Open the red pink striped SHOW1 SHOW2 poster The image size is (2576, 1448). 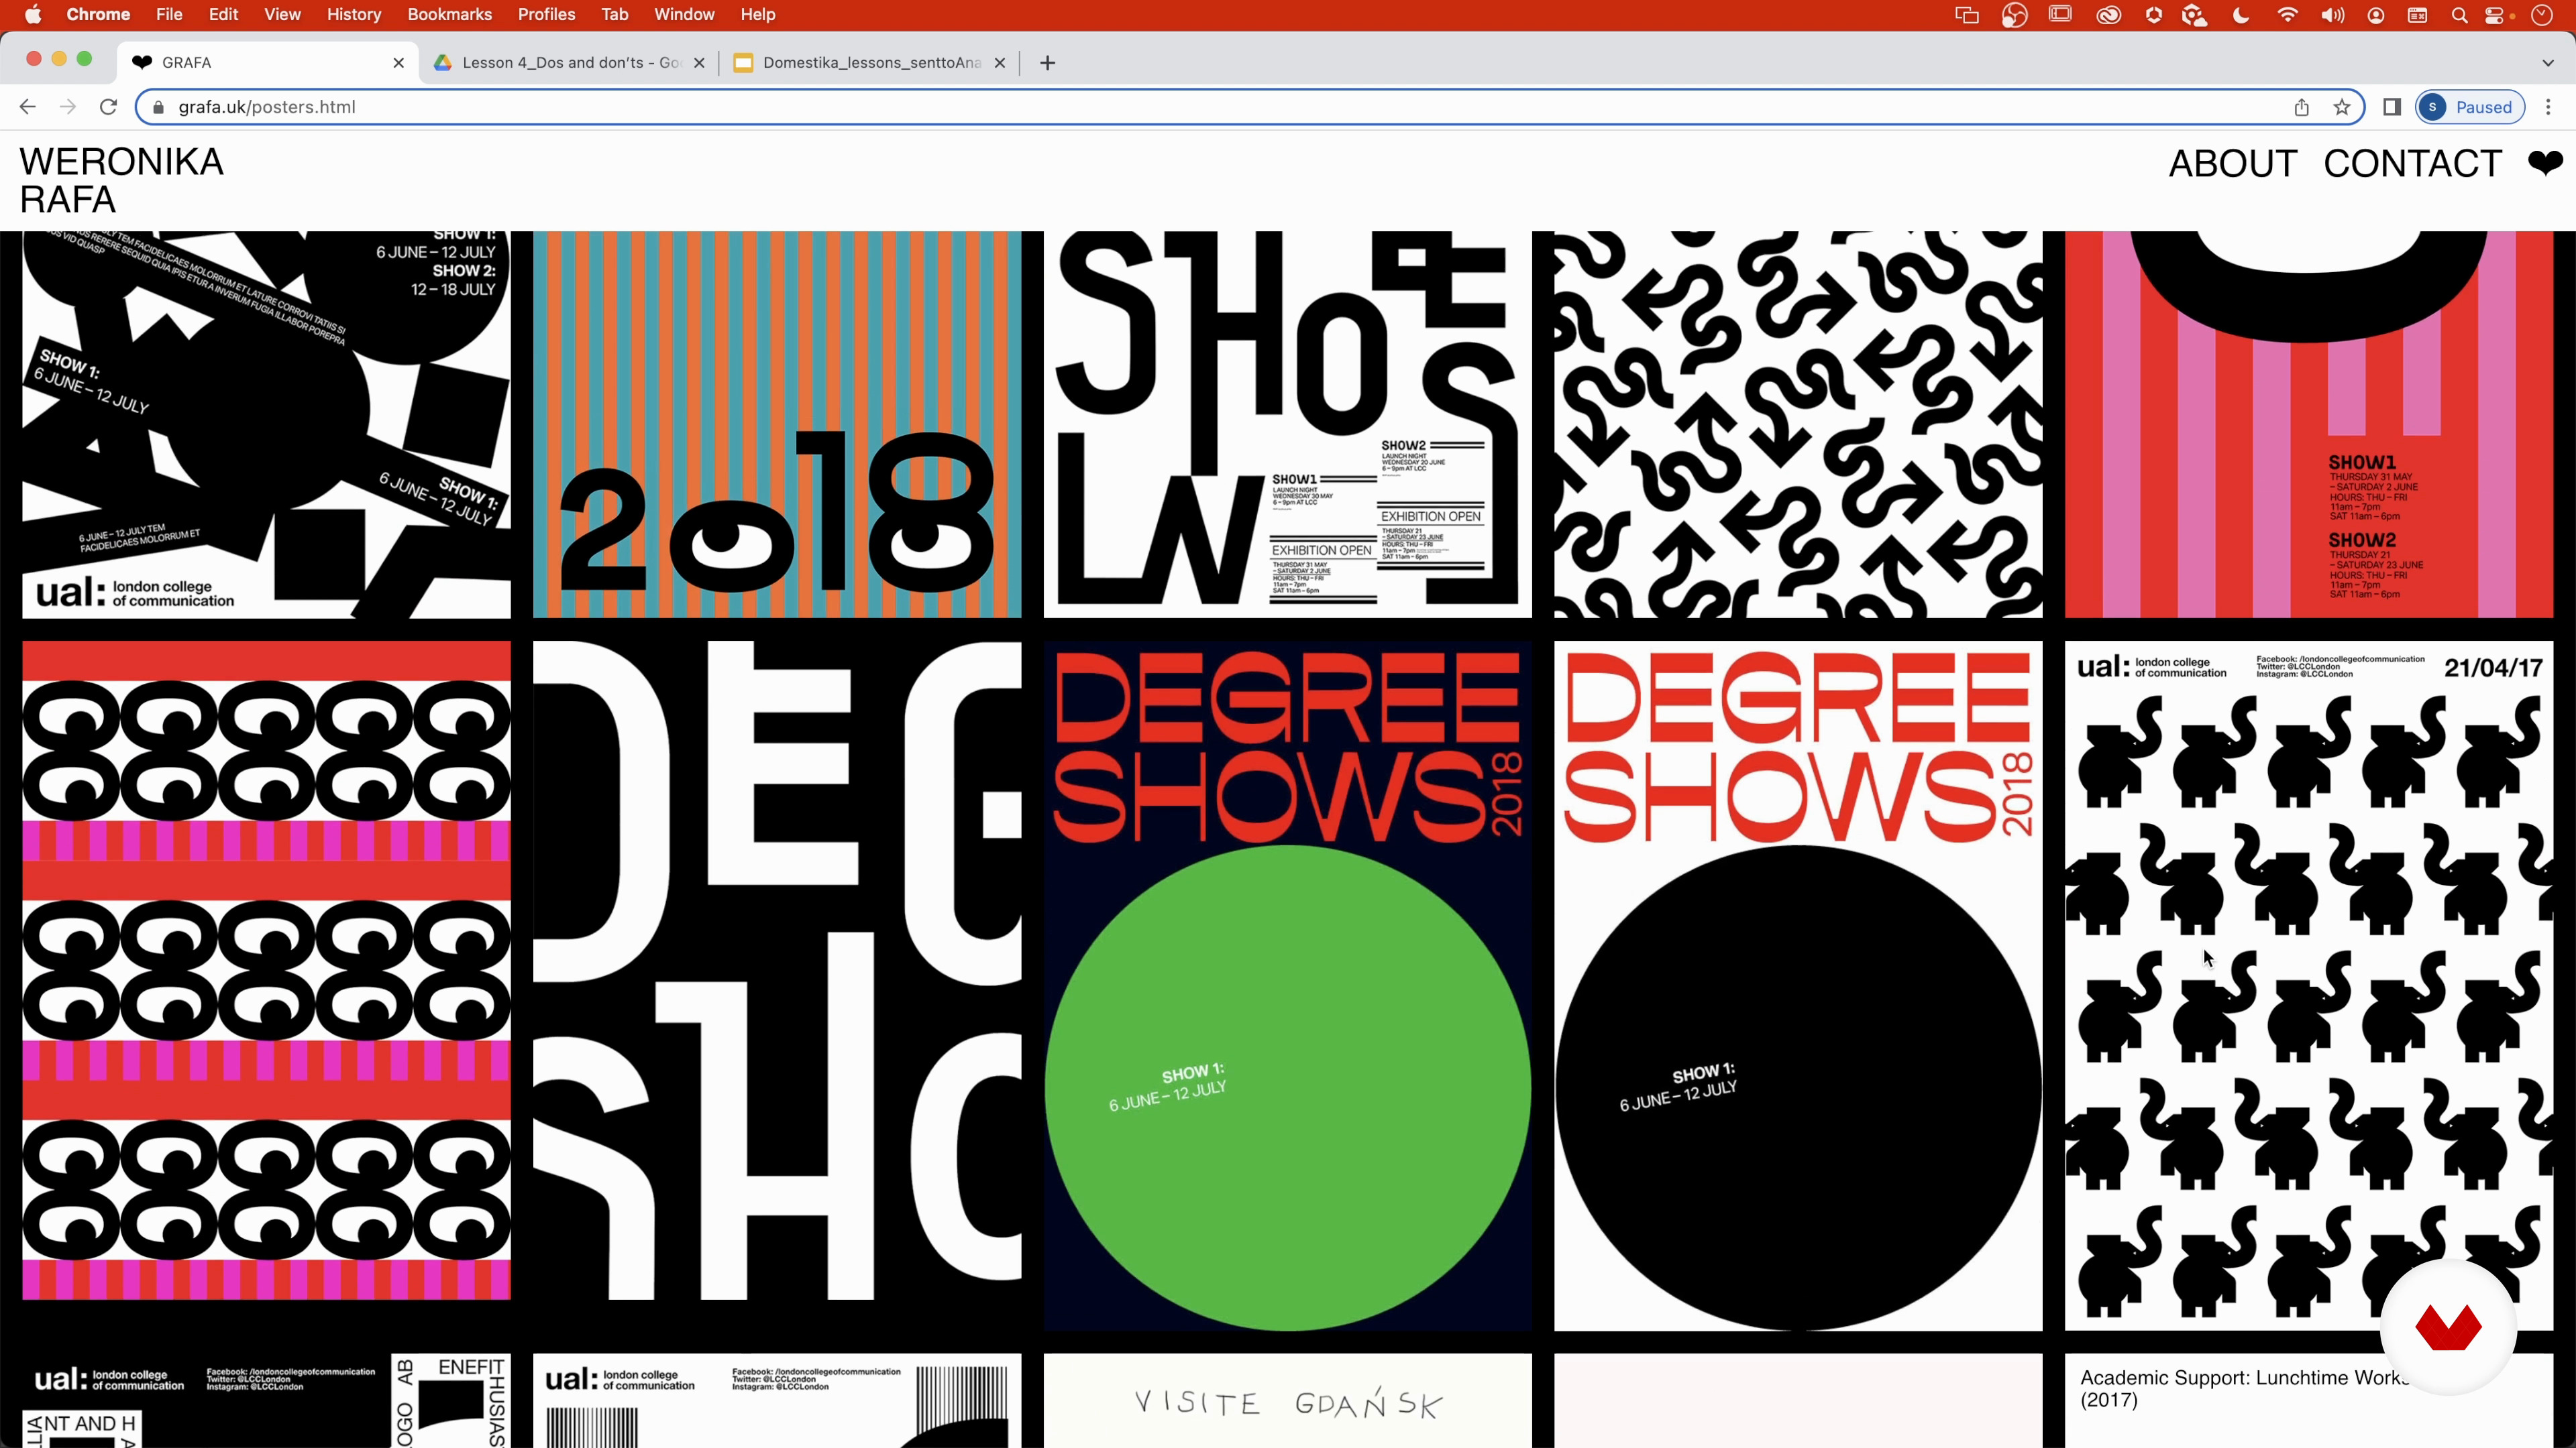[x=2309, y=425]
